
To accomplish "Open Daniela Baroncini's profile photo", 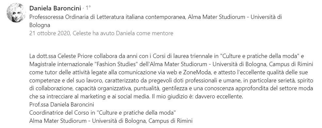I will coord(16,13).
